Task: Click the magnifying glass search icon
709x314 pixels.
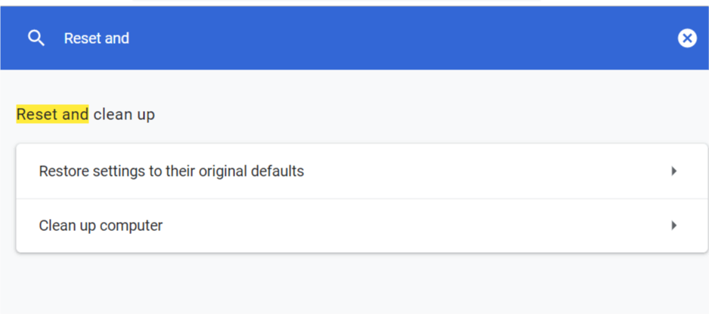Action: pyautogui.click(x=36, y=38)
